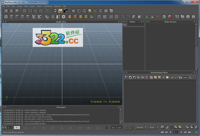Close the Messages panel
The width and height of the screenshot is (200, 136).
click(121, 107)
